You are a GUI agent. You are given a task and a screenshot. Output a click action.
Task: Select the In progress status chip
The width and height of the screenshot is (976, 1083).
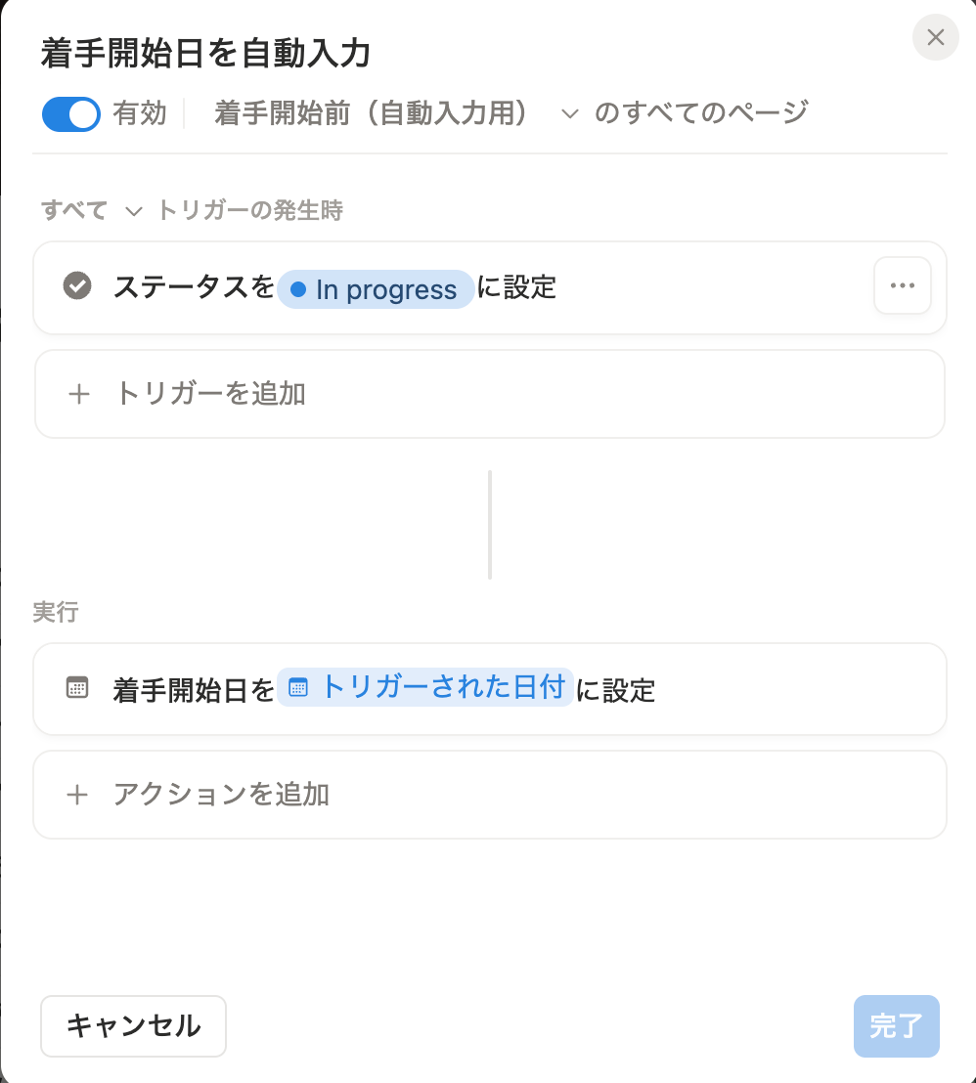(x=376, y=288)
